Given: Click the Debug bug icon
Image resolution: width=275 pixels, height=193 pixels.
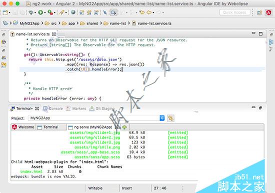Looking at the screenshot, I should point(31,12).
